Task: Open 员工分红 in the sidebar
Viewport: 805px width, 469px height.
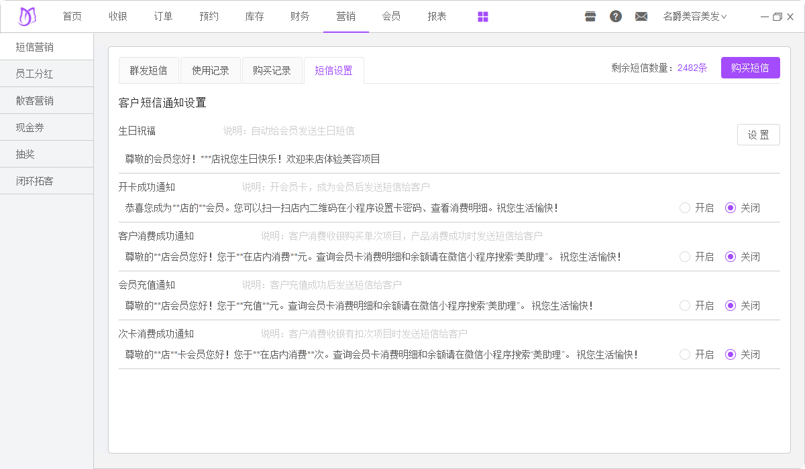Action: coord(35,74)
